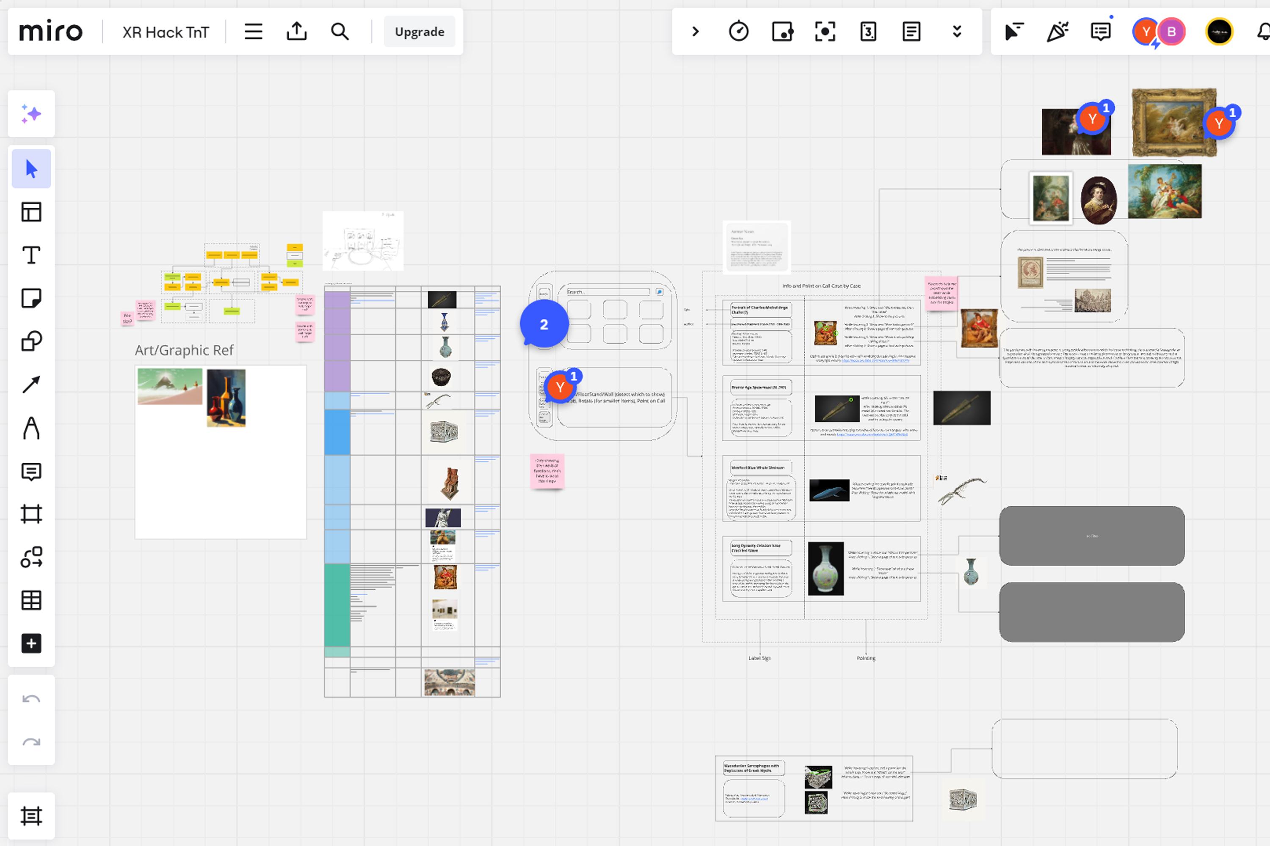Select the Text tool
1270x846 pixels.
pyautogui.click(x=31, y=255)
